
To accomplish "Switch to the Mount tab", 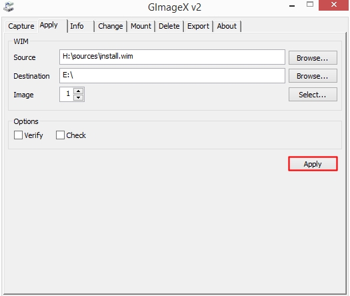I will point(141,26).
